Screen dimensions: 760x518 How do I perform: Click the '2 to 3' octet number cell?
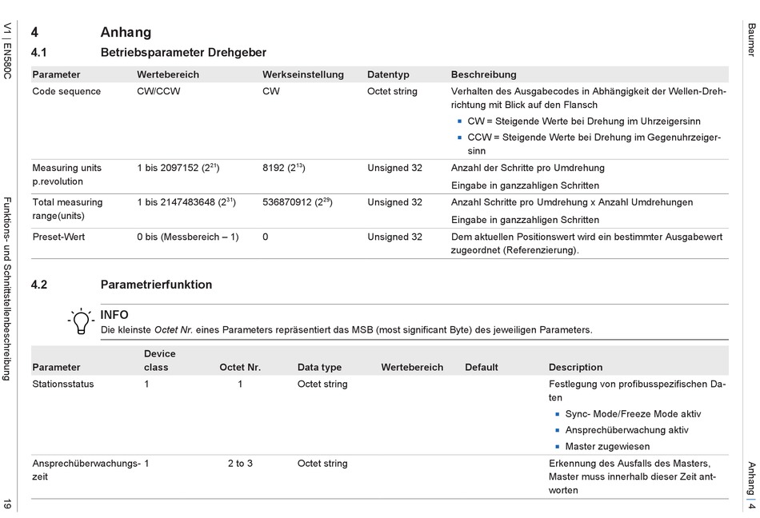240,463
